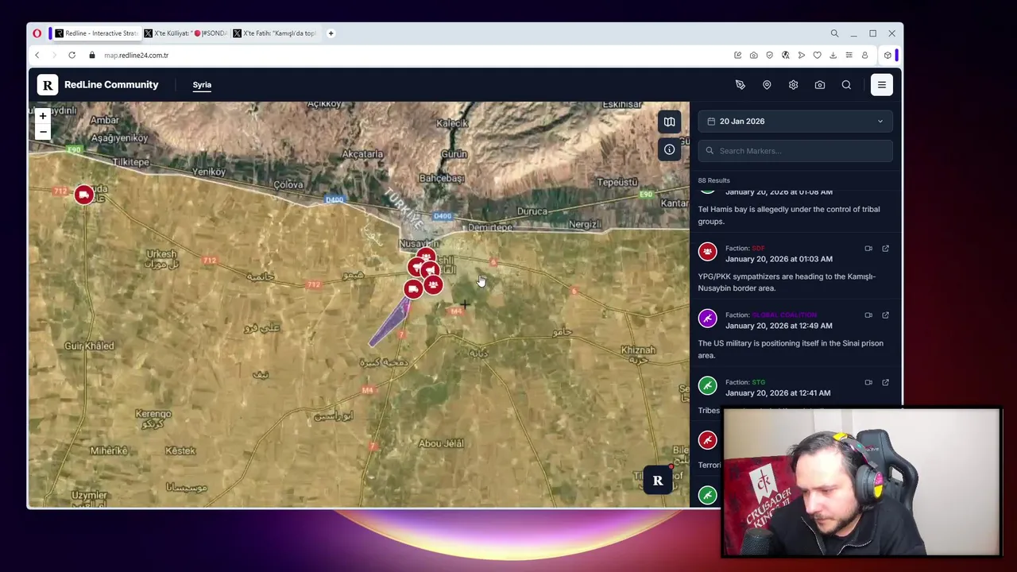The height and width of the screenshot is (572, 1017).
Task: Zoom in the map with plus button
Action: tap(43, 116)
